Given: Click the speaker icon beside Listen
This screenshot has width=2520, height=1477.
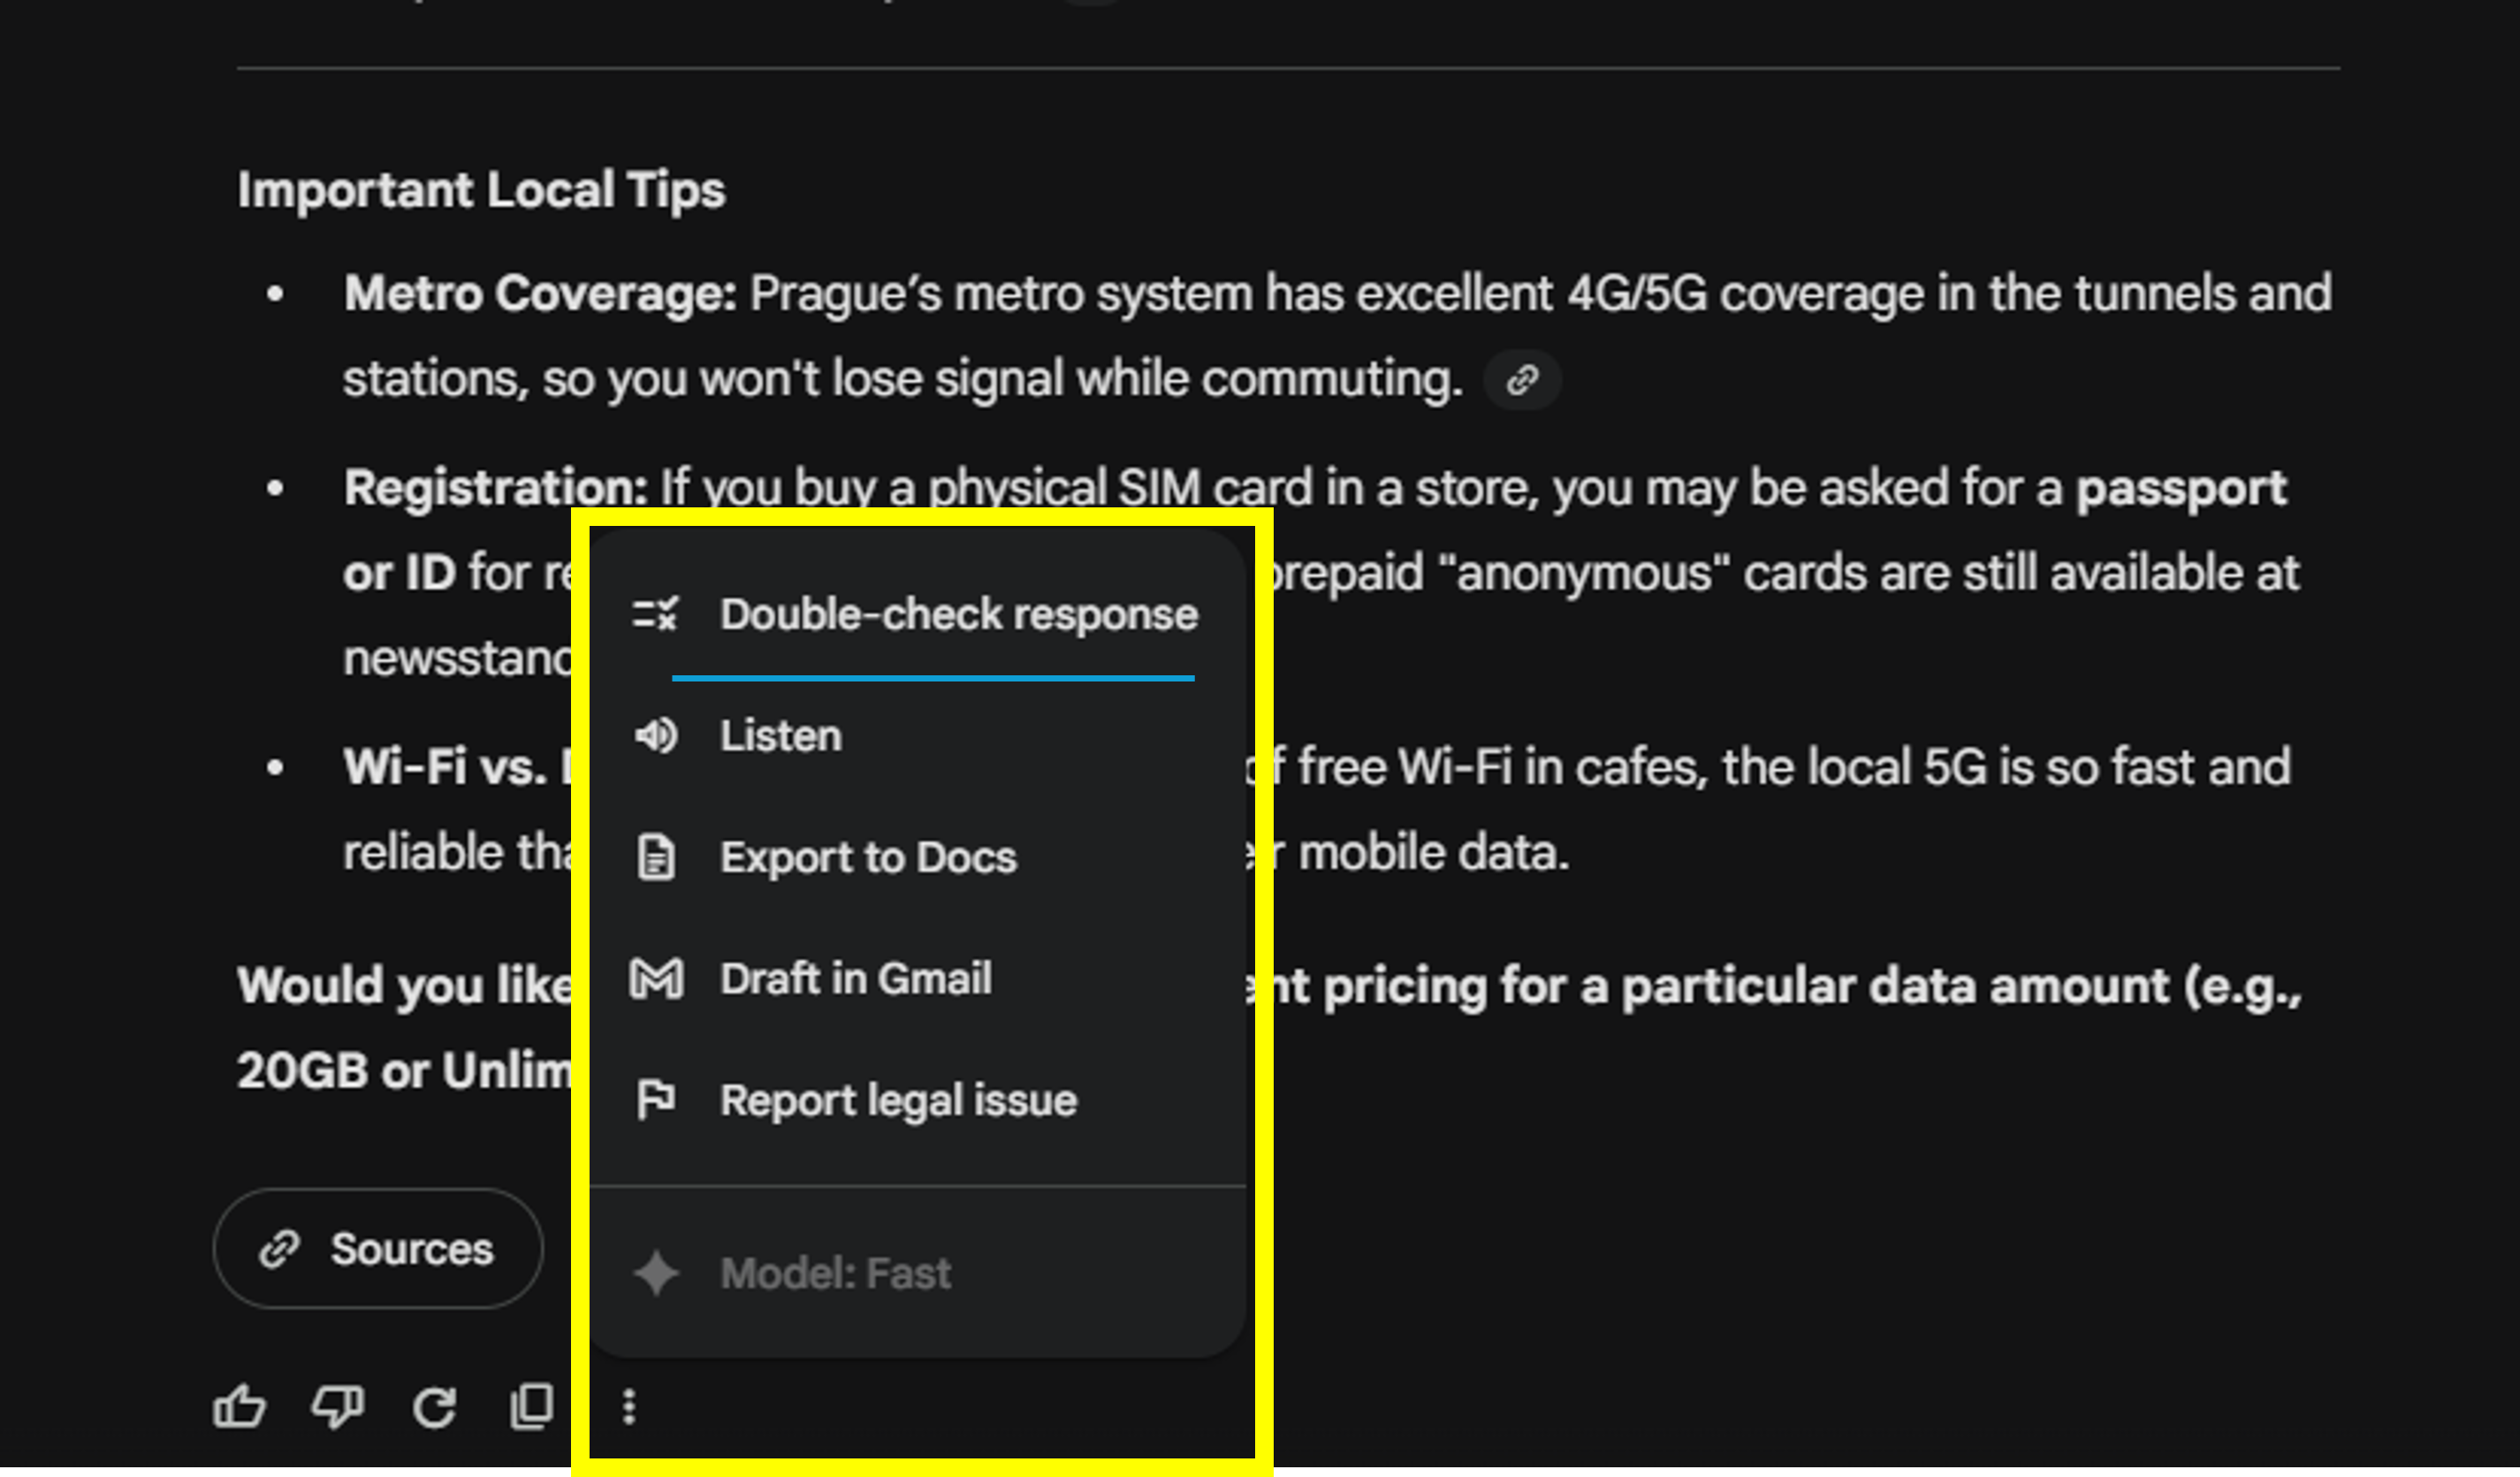Looking at the screenshot, I should 657,735.
